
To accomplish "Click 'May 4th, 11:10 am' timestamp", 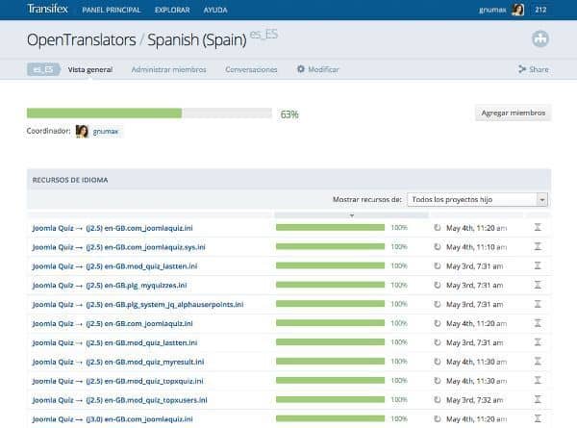I will pyautogui.click(x=477, y=247).
